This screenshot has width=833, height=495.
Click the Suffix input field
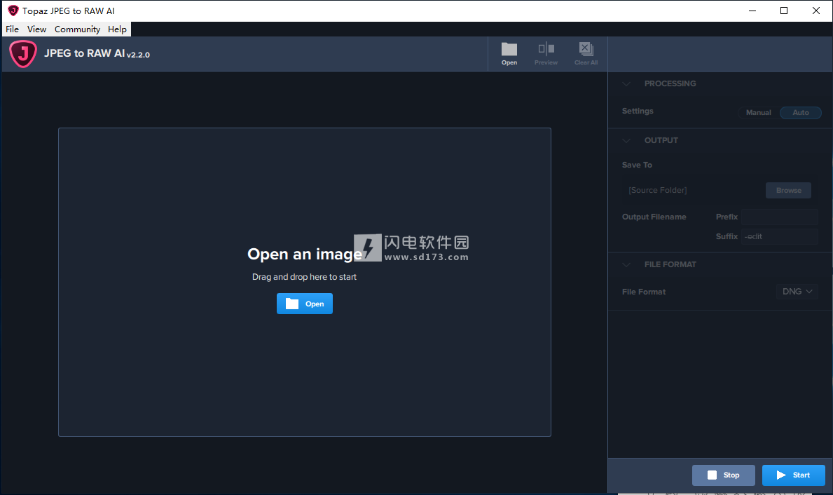click(780, 236)
